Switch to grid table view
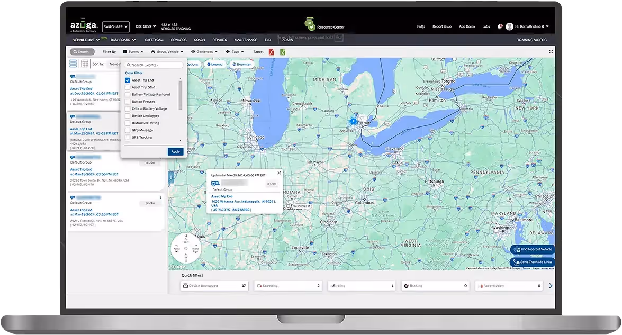The height and width of the screenshot is (335, 622). [85, 64]
